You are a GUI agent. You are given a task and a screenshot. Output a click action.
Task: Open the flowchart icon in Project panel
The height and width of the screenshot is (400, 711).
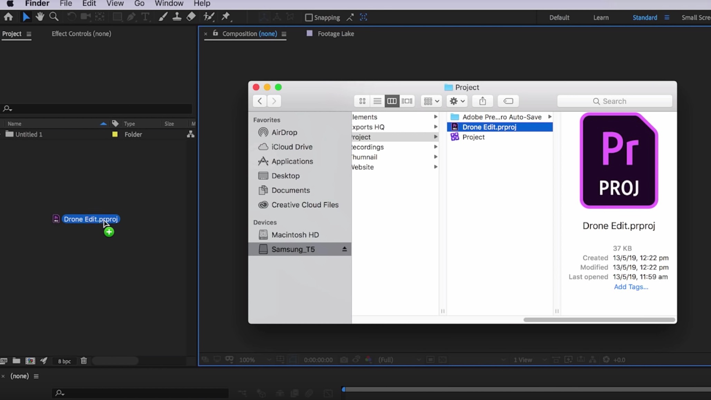click(190, 134)
